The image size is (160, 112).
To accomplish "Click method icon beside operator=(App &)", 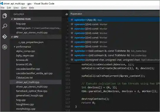I will click(72, 20).
